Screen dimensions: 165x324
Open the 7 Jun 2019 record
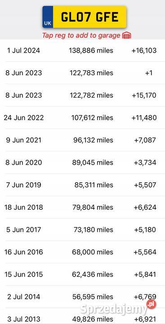coord(82,185)
